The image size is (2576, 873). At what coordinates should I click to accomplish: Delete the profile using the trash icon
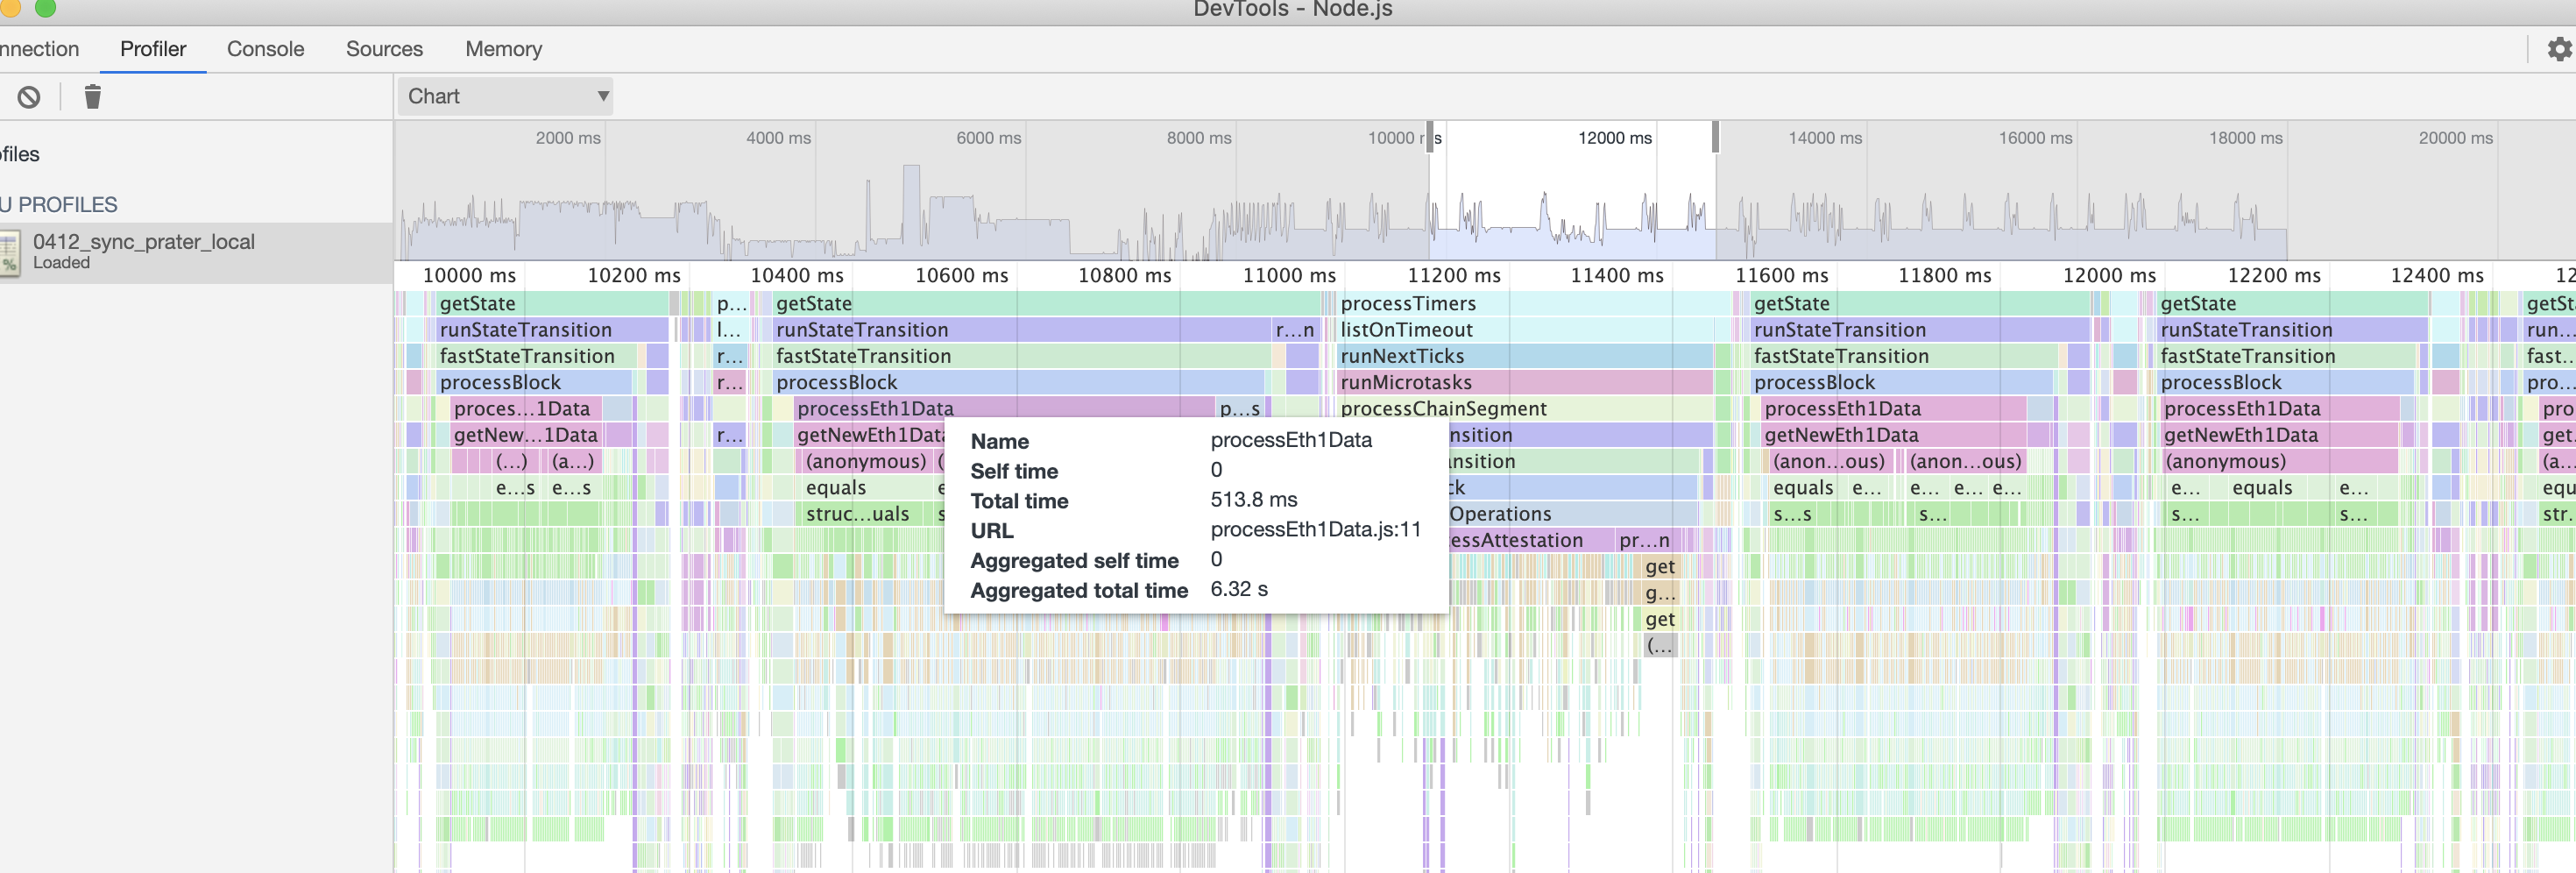pos(93,96)
